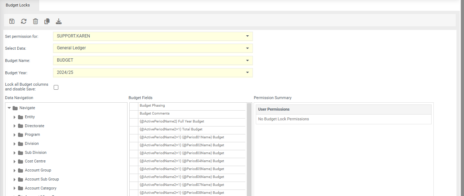Click the selector cell beside Period03Name Budget
The width and height of the screenshot is (464, 196).
pos(134,154)
